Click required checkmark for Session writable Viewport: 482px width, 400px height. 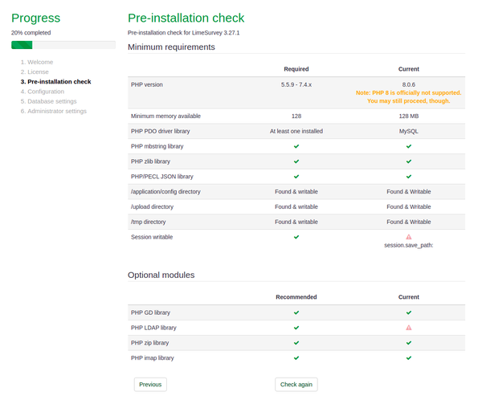pos(296,237)
